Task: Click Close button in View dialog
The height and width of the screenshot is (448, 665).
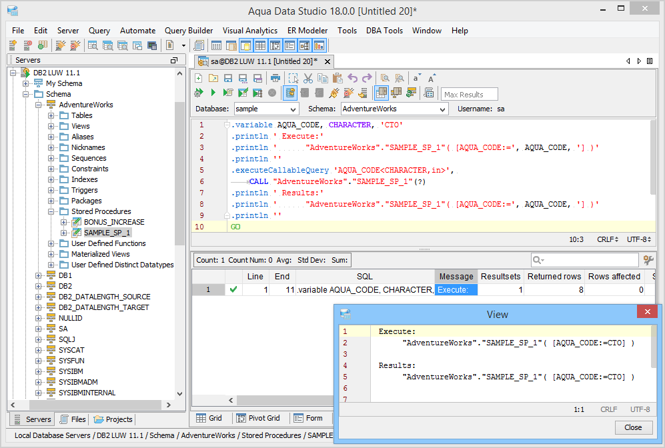Action: point(633,427)
